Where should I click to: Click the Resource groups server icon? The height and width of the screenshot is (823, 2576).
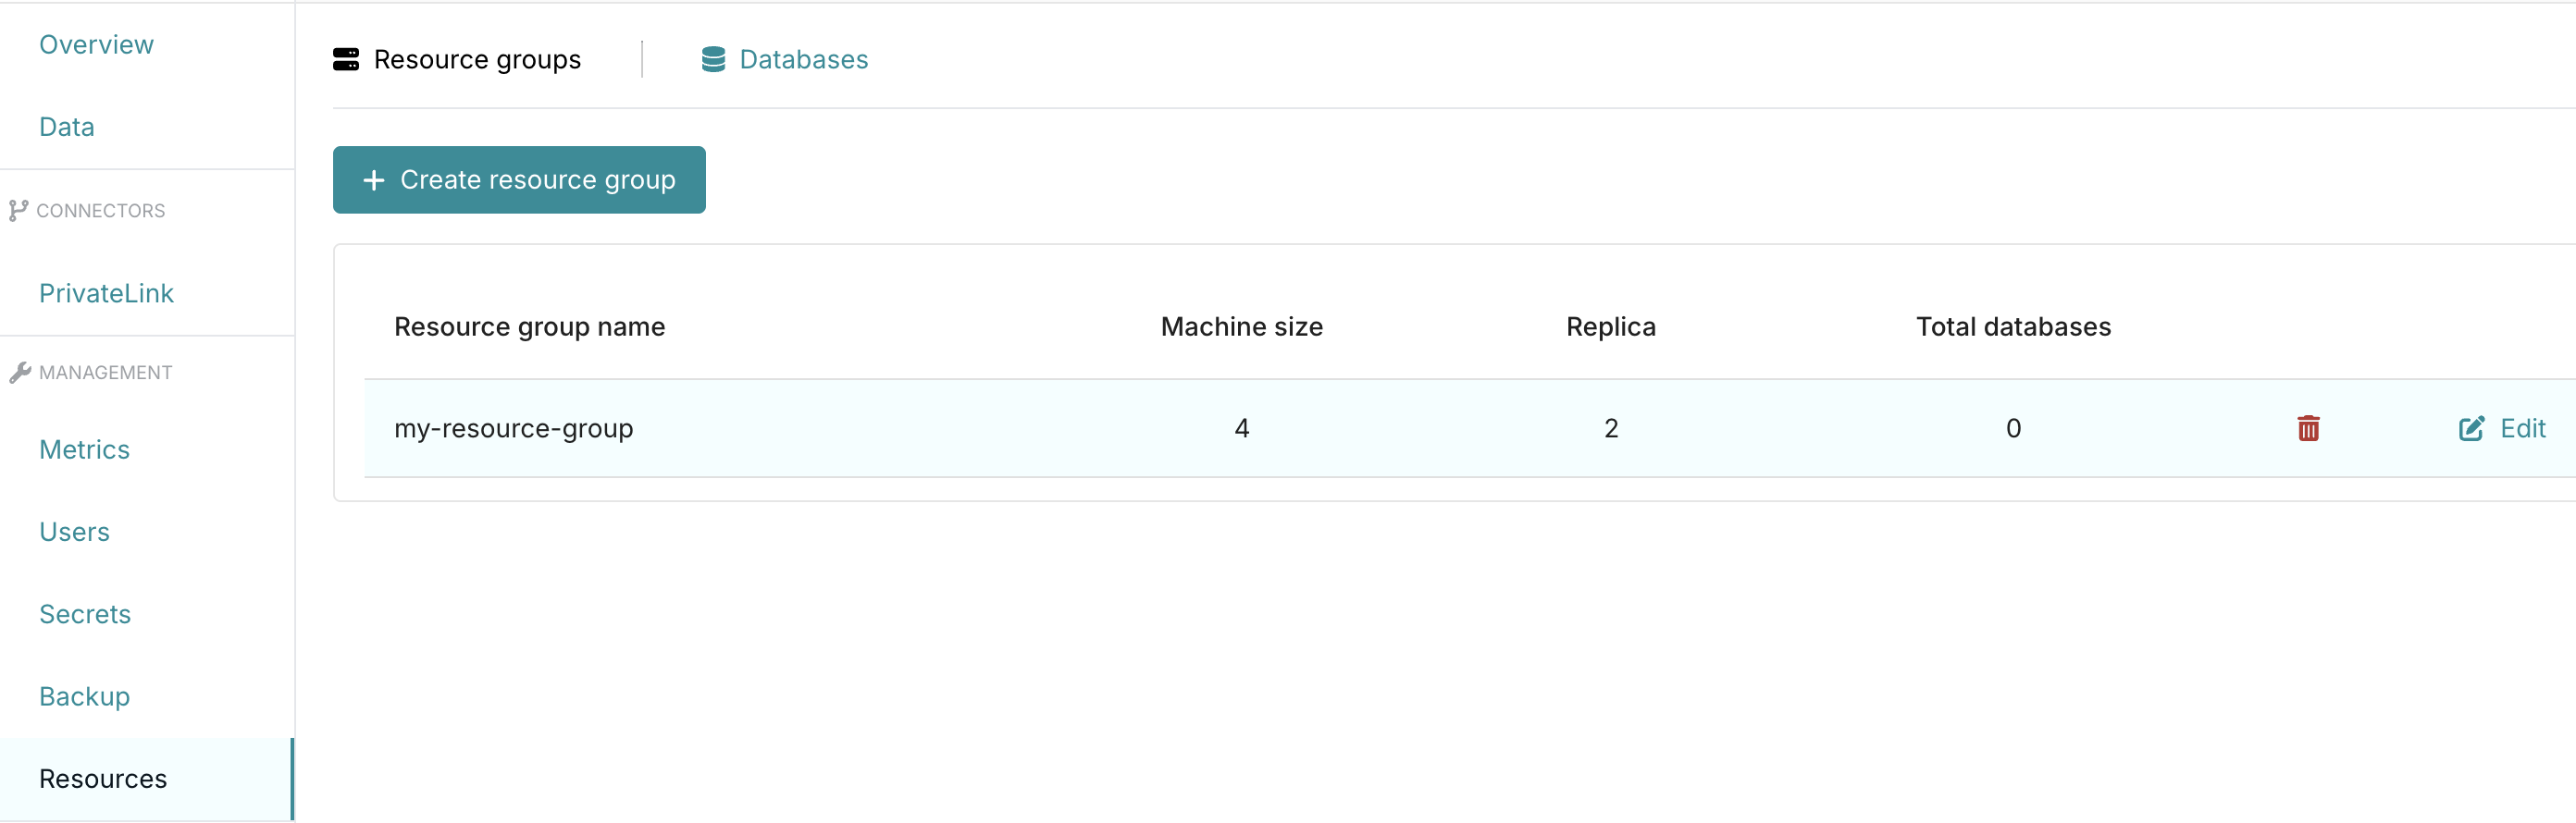pos(346,60)
